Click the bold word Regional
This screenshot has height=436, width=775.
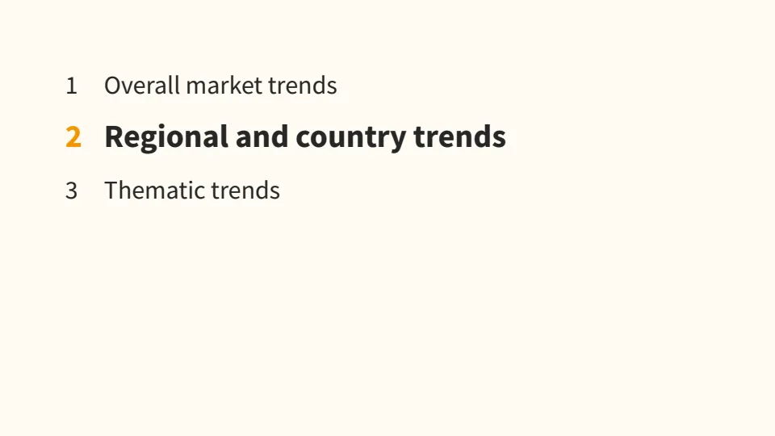[166, 138]
